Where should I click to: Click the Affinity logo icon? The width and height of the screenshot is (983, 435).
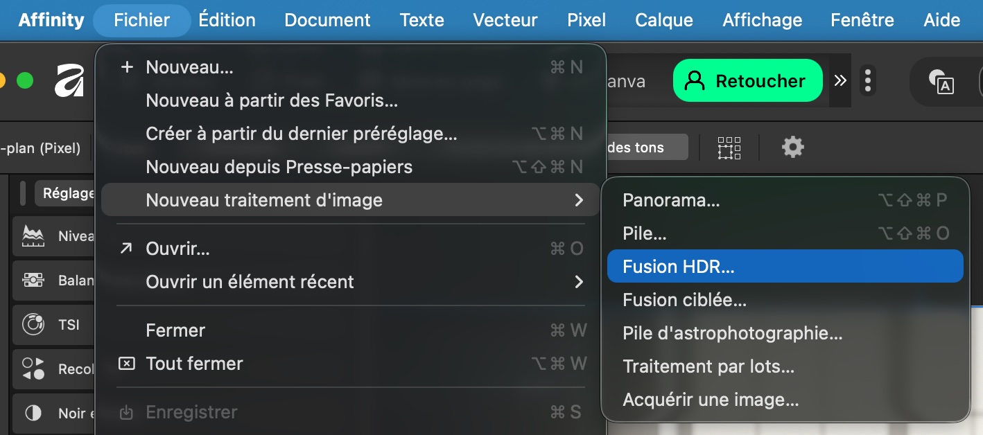(x=69, y=81)
